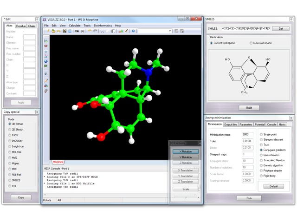
Task: Open the Bioinformatics menu
Action: 103,26
